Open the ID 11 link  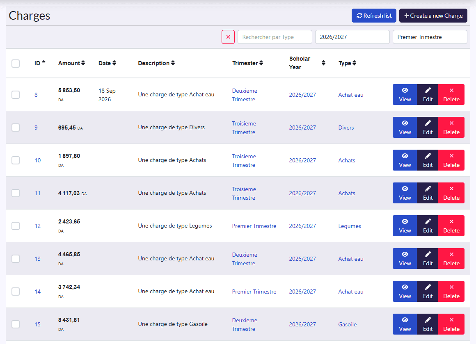pos(37,193)
